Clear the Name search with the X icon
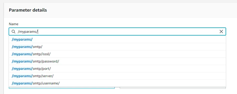The height and width of the screenshot is (94, 237). point(221,32)
